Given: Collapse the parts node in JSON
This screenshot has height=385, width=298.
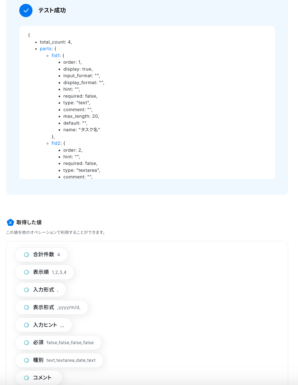Looking at the screenshot, I should tap(46, 49).
